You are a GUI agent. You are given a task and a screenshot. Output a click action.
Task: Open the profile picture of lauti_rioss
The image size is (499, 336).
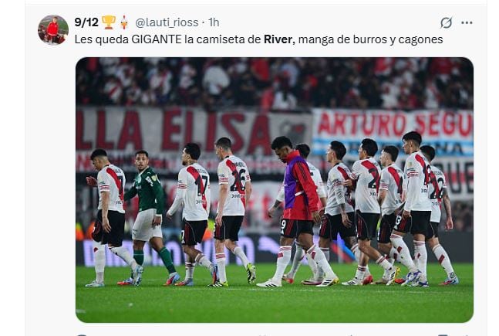point(53,29)
